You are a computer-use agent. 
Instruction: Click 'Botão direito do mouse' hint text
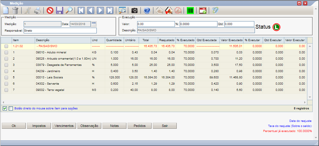point(46,108)
